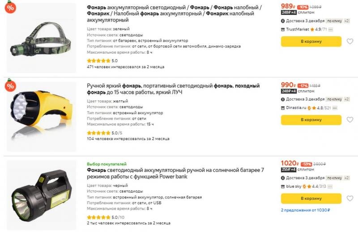358x232 pixels.
Task: Click the store icon beside blue sky
Action: coord(283,186)
